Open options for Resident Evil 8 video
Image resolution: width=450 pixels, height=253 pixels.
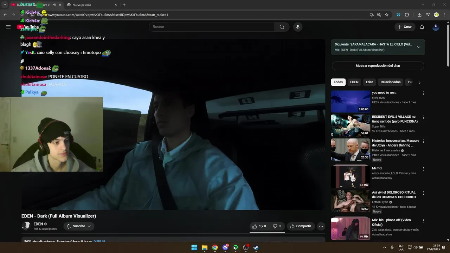pos(423,117)
